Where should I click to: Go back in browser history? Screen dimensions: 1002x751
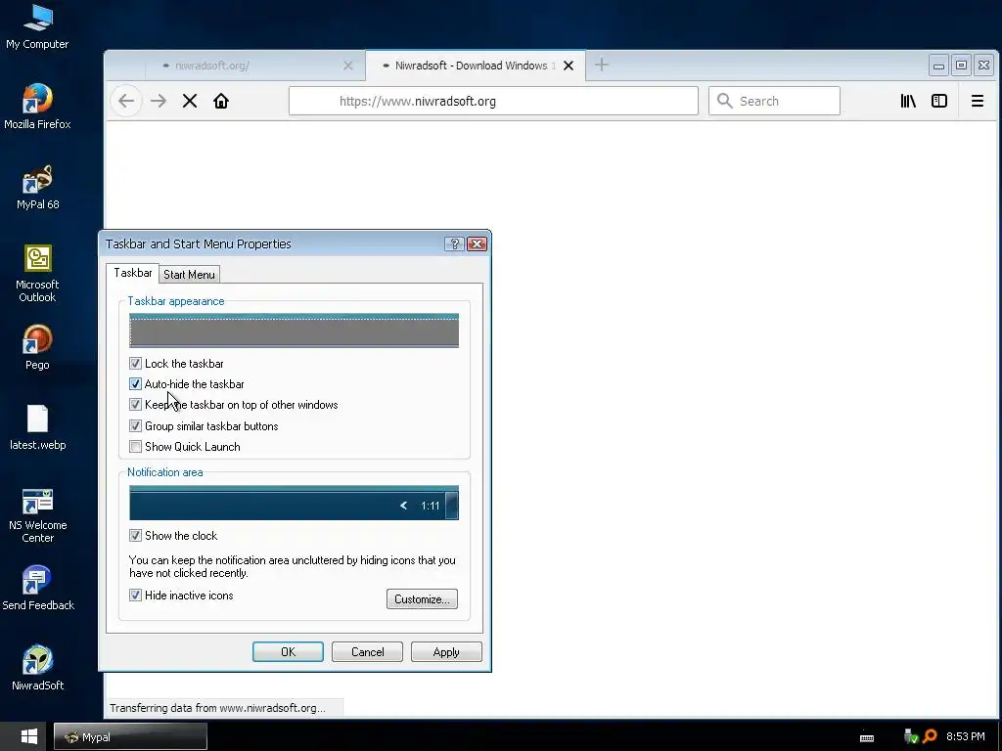pos(126,101)
